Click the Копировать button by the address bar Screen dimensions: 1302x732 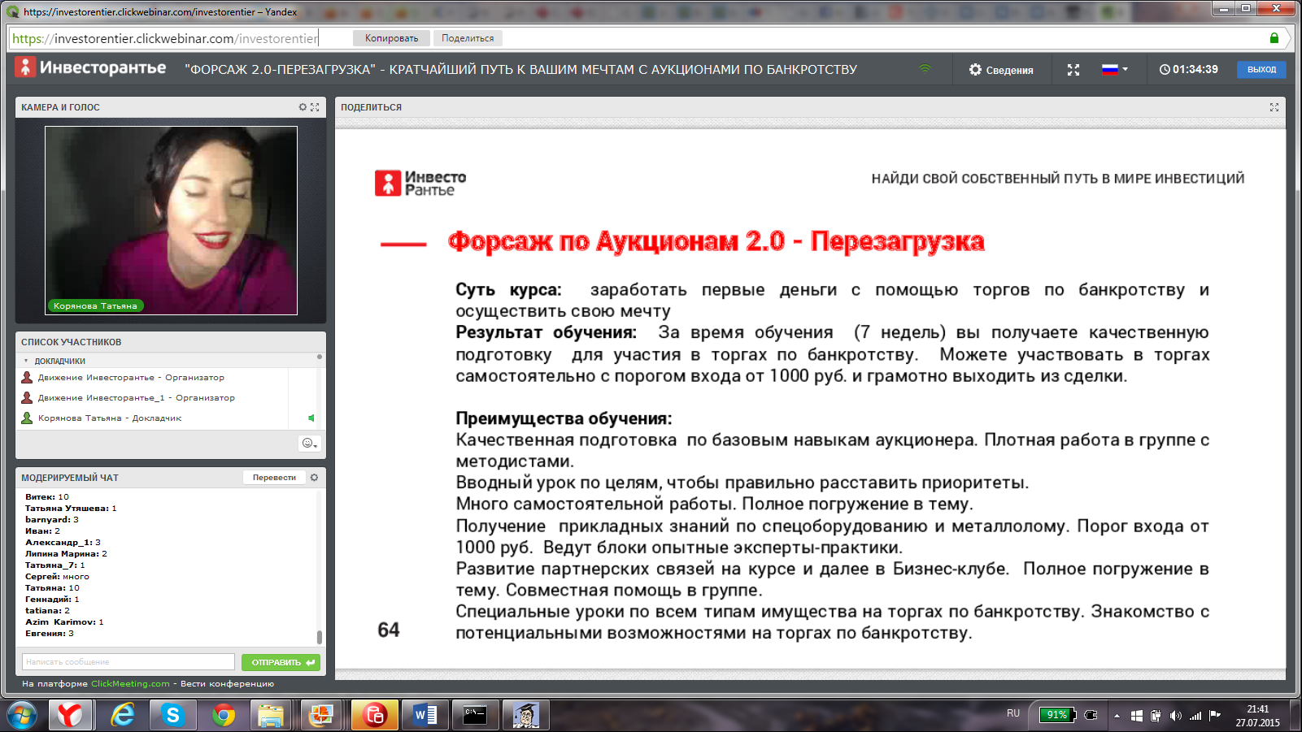[x=391, y=38]
